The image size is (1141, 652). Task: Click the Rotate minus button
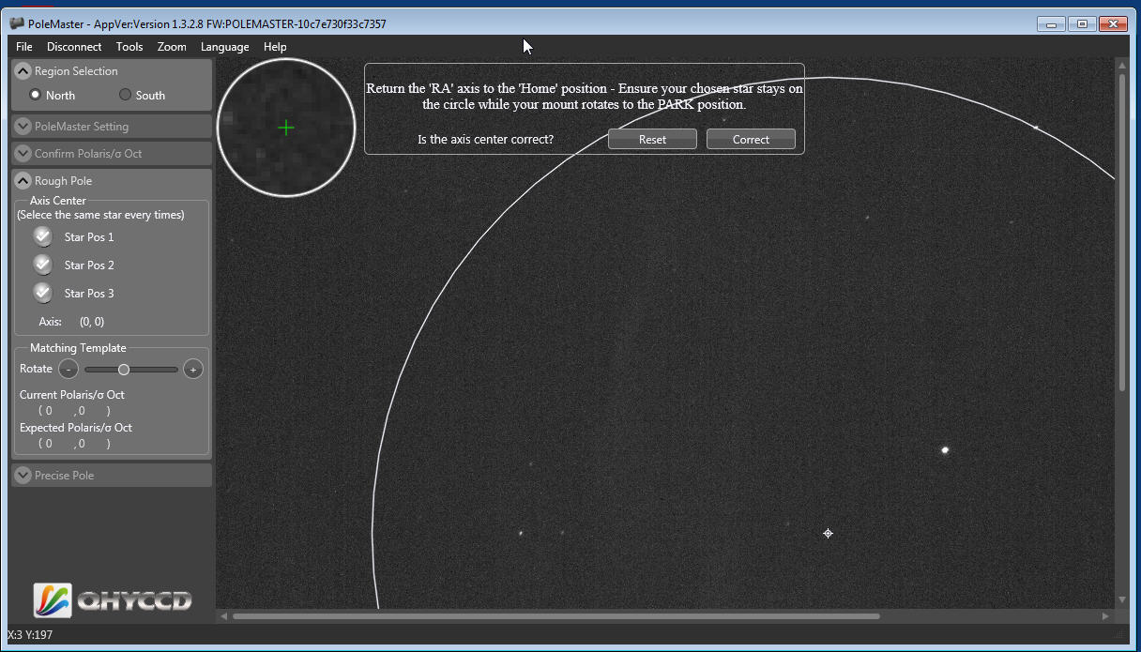click(x=68, y=370)
